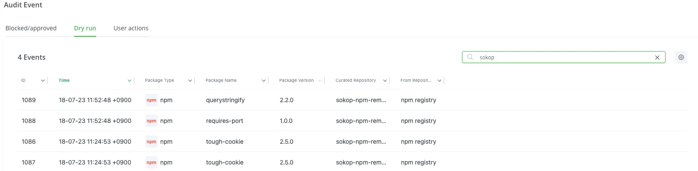Open the Package Type column filter
The height and width of the screenshot is (171, 698).
[190, 81]
